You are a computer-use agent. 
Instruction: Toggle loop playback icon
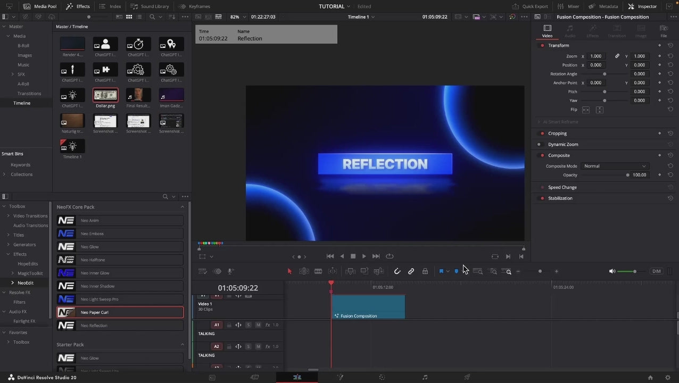coord(390,256)
